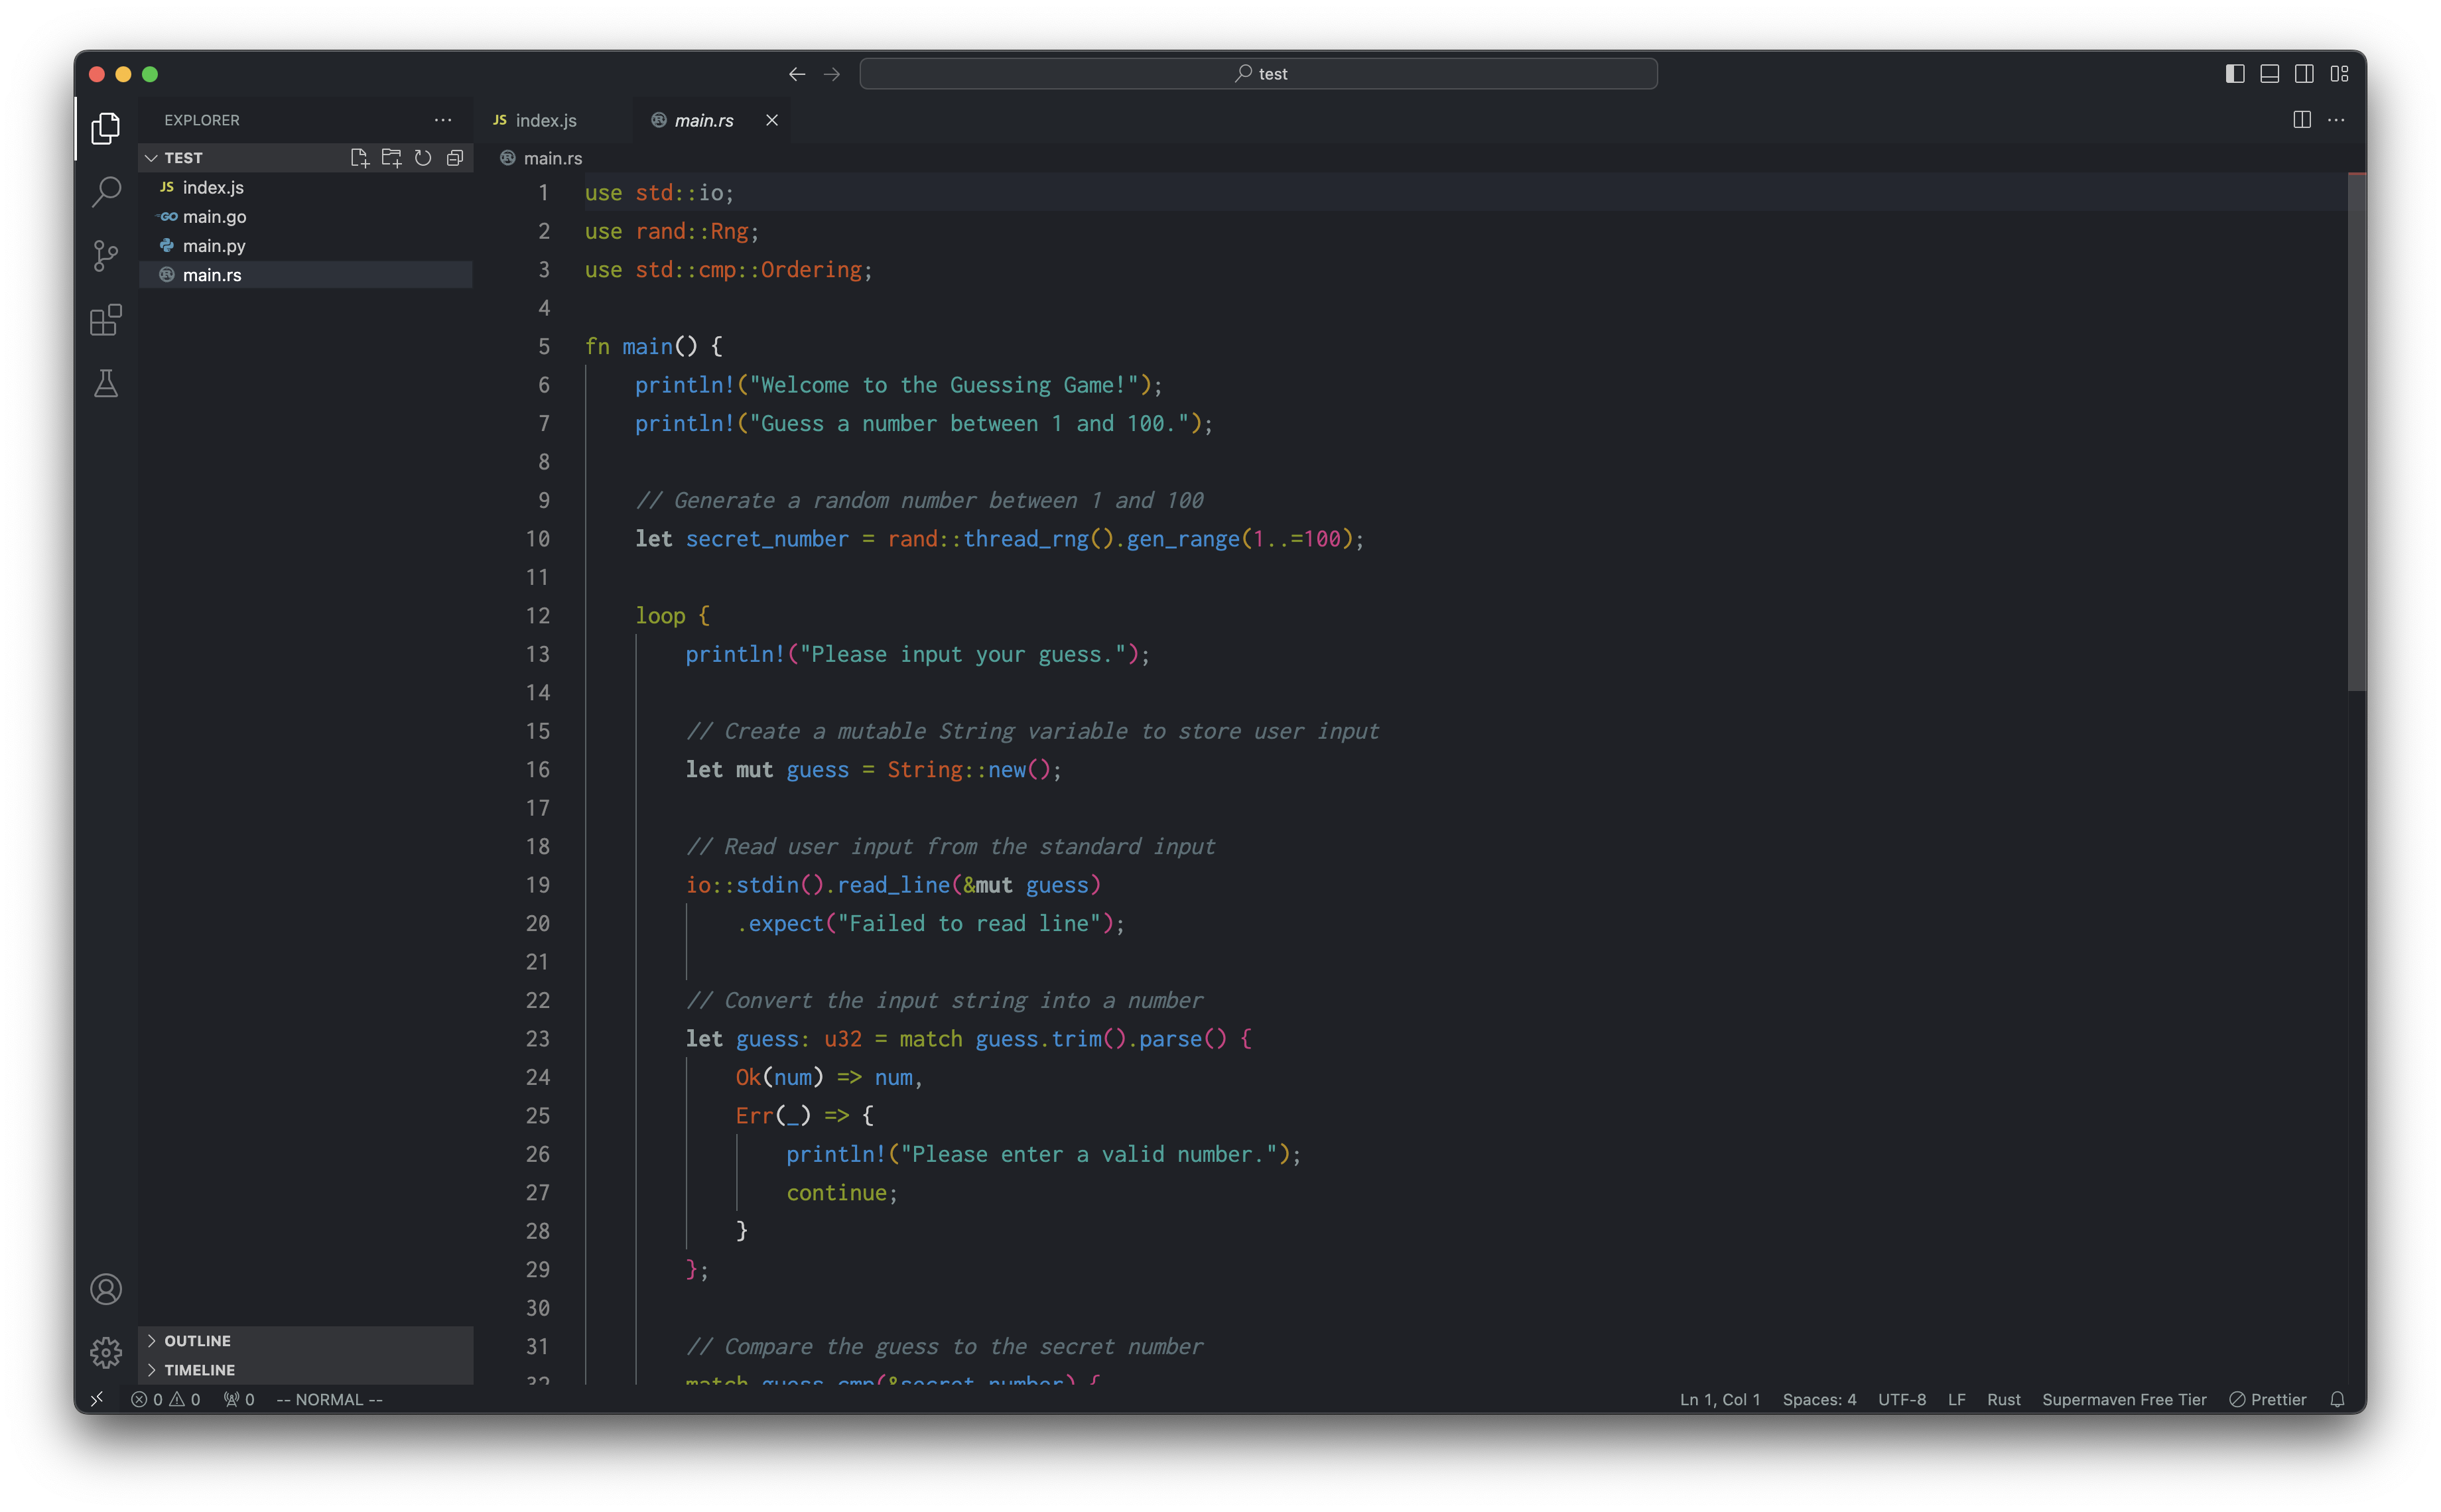Viewport: 2441px width, 1512px height.
Task: Change line ending via LF item
Action: pyautogui.click(x=1957, y=1399)
